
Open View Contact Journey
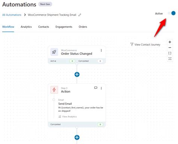pos(145,45)
